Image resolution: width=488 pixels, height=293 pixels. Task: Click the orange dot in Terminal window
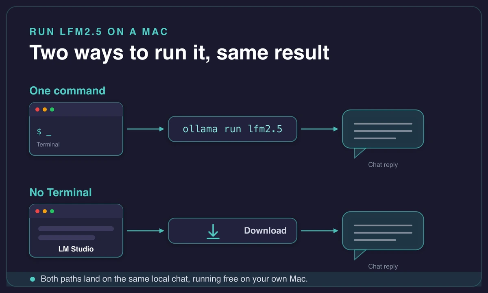click(45, 109)
